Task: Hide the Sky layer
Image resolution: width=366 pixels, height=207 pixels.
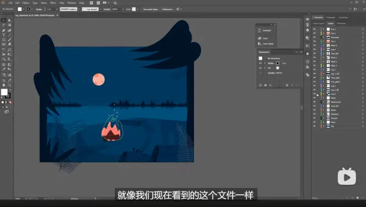Action: tap(314, 126)
